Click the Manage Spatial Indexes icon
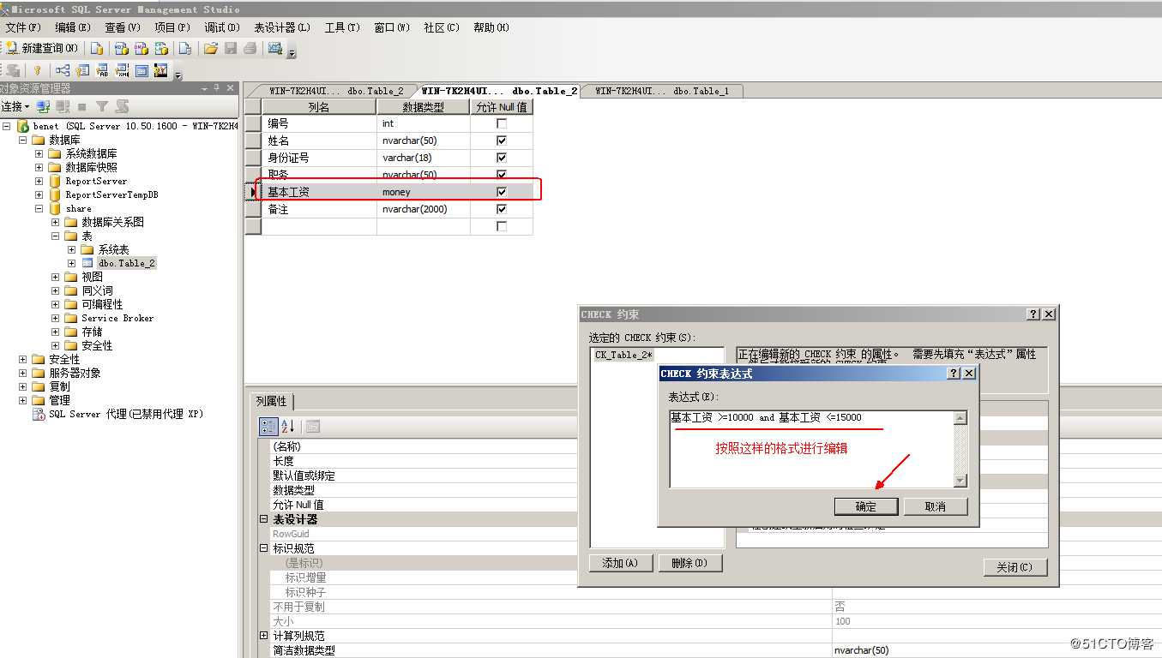 [161, 71]
